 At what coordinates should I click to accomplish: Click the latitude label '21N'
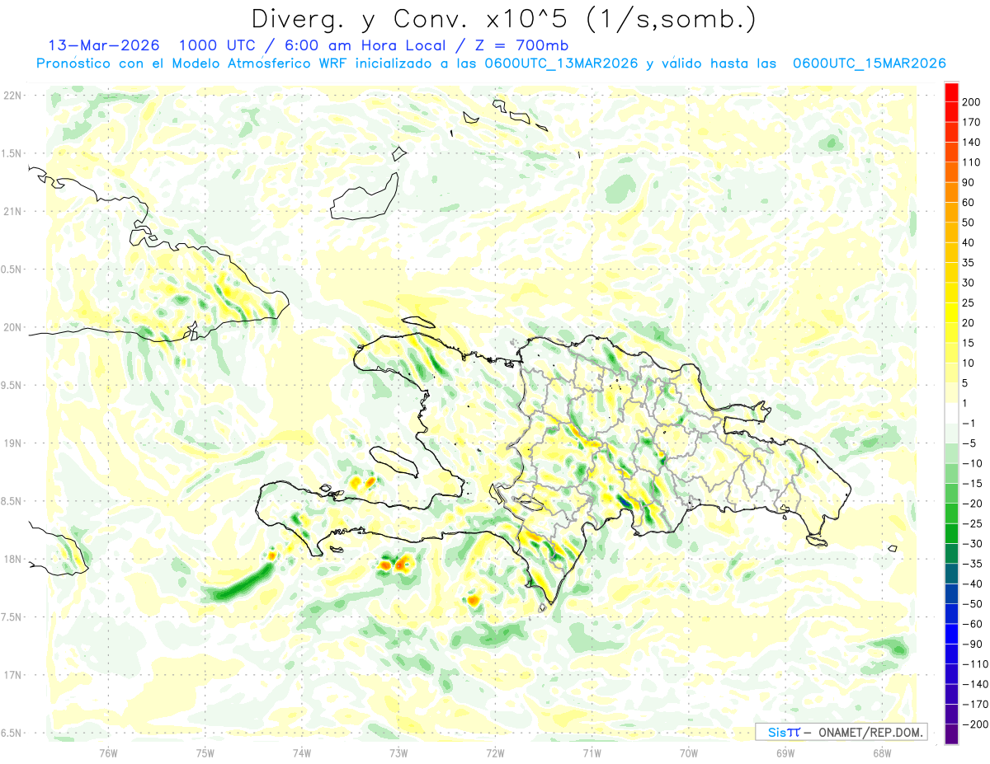coord(12,211)
